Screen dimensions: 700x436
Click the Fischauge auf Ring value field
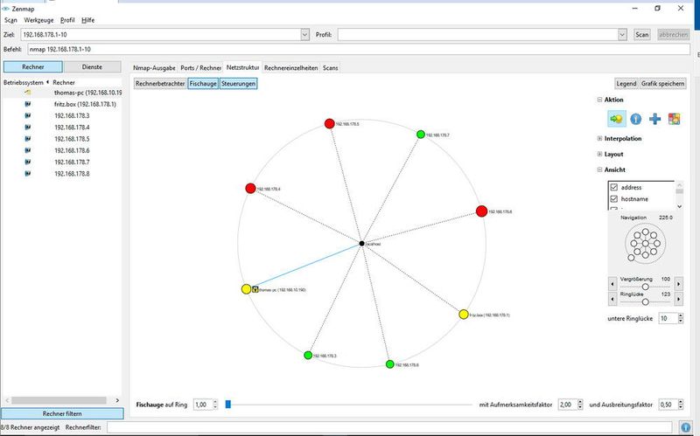tap(202, 405)
